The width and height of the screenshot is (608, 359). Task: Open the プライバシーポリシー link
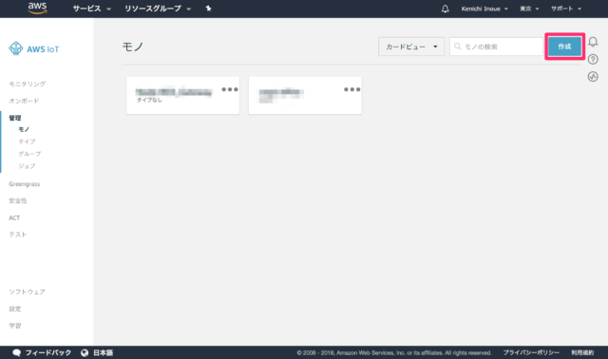click(x=531, y=352)
